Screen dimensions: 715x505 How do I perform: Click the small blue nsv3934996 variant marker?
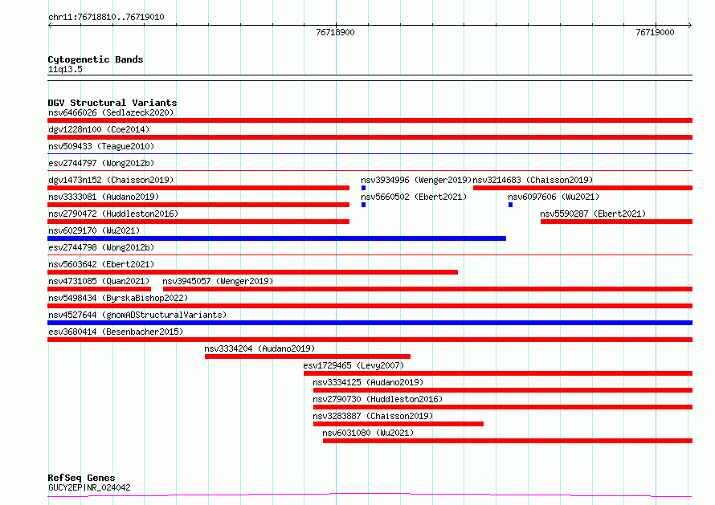[x=363, y=188]
